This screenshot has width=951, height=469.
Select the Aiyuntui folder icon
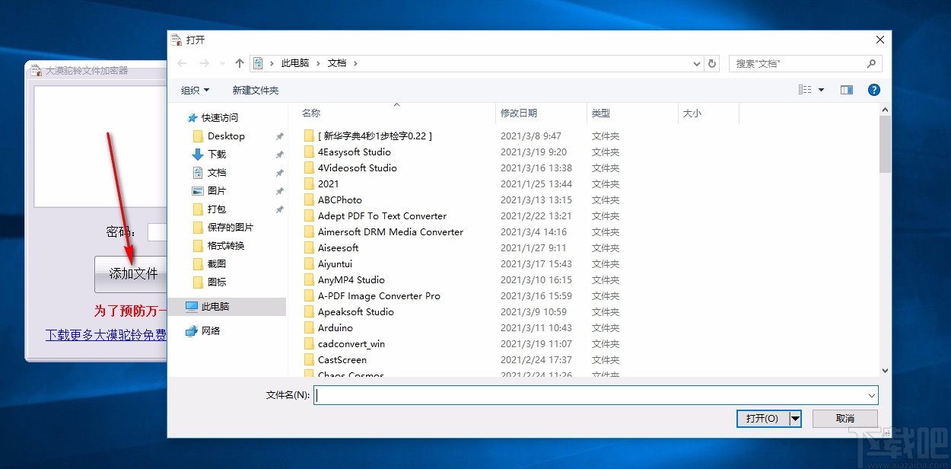(308, 263)
